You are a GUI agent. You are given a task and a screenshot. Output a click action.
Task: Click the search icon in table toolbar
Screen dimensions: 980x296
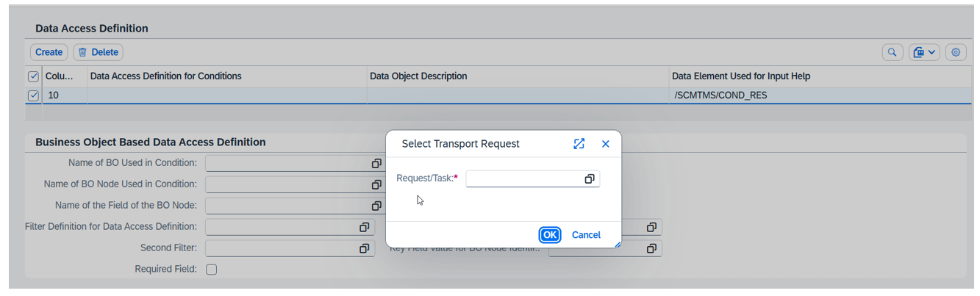coord(892,52)
